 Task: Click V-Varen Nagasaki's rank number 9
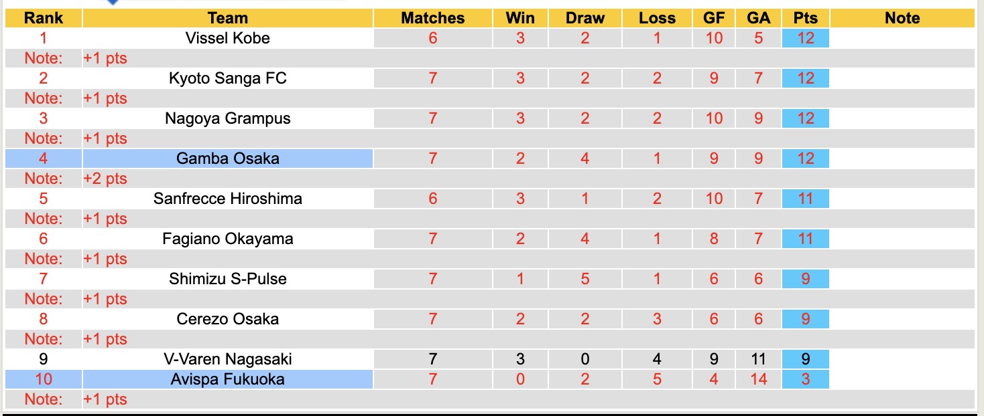(44, 359)
